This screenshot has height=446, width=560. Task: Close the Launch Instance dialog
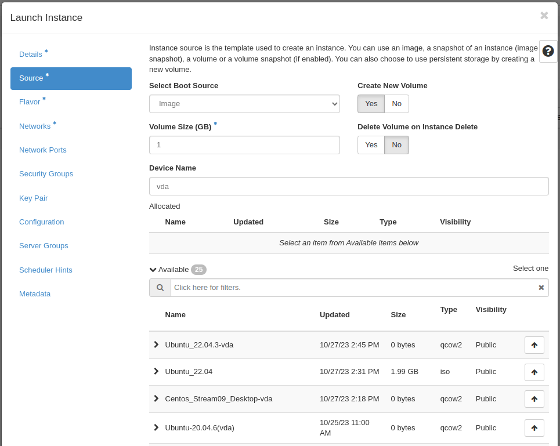tap(544, 16)
